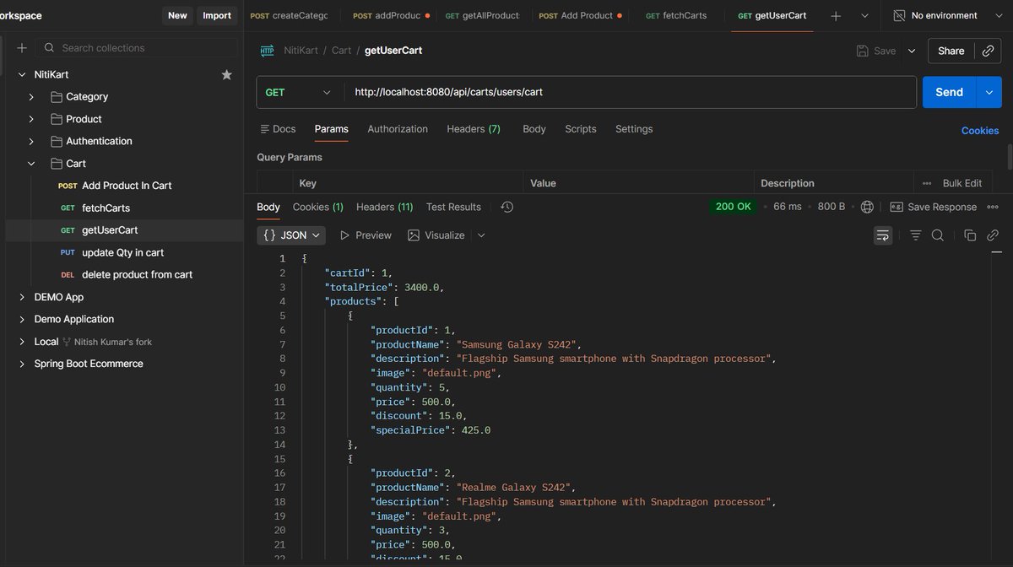Click the Share button
The width and height of the screenshot is (1013, 567).
click(x=951, y=51)
